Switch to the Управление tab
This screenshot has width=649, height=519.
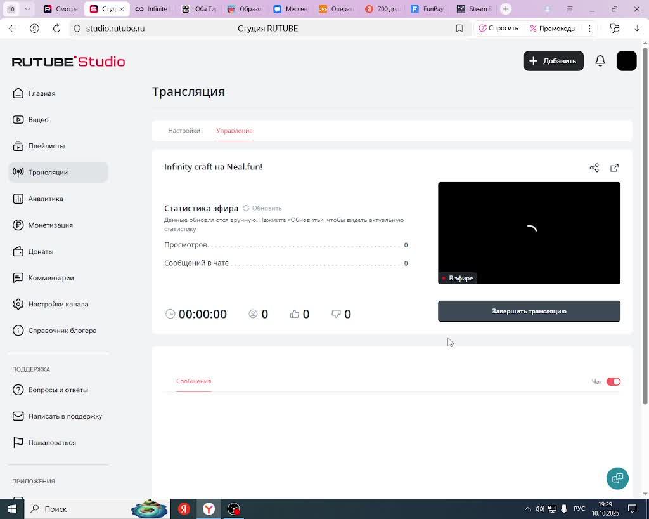tap(235, 131)
